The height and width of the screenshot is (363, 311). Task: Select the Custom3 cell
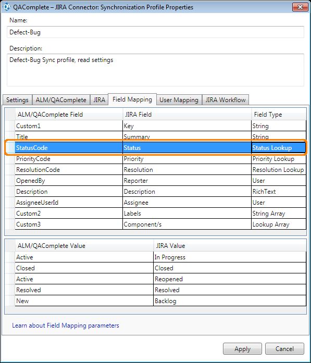click(69, 224)
